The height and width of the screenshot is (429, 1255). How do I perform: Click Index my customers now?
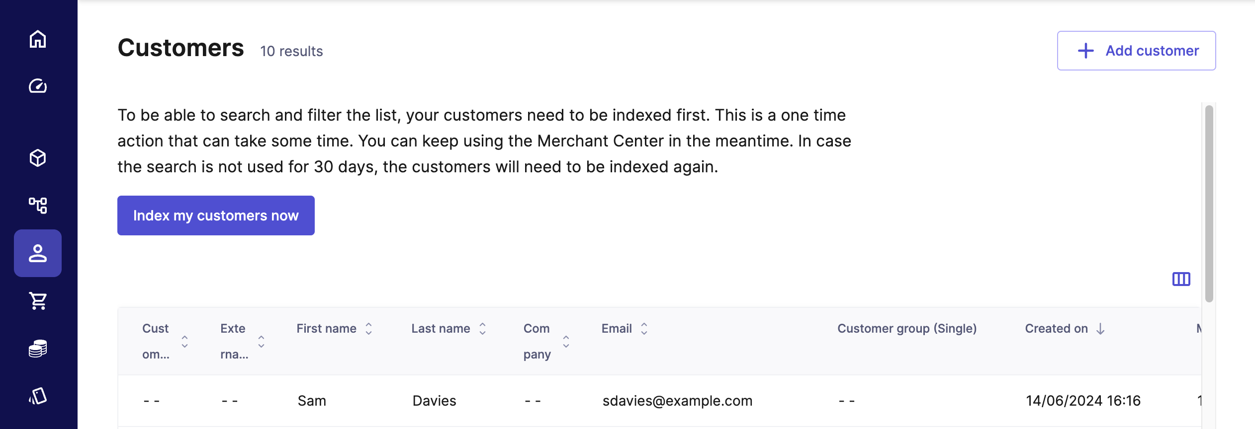[x=216, y=215]
